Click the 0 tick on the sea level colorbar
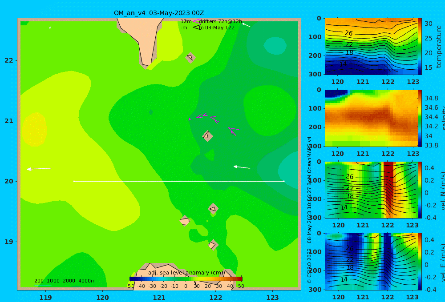Viewport: 445px width, 302px height. click(186, 286)
